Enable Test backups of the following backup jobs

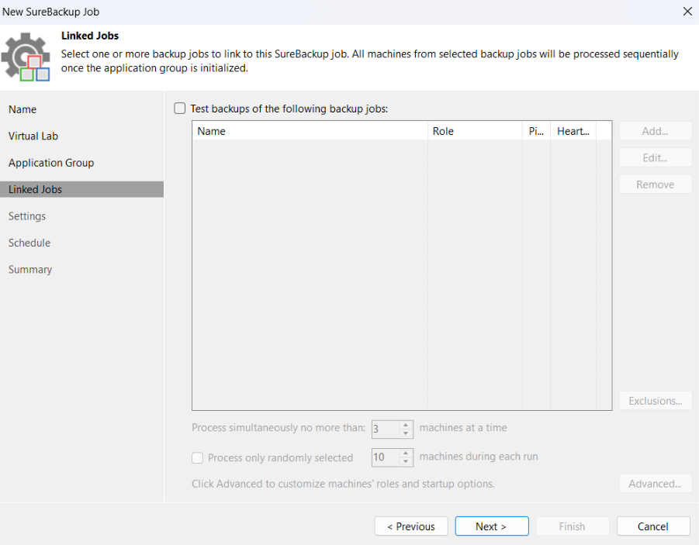(x=180, y=109)
